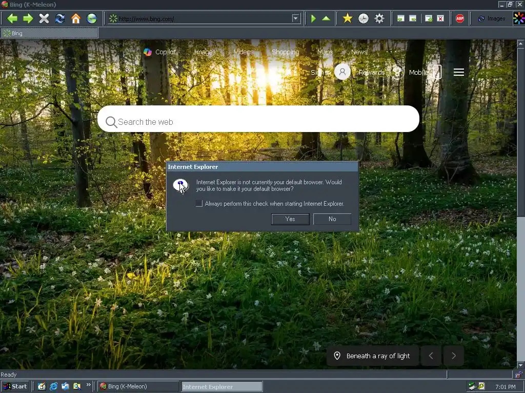Click the Images toolbar button
This screenshot has width=525, height=393.
coord(492,19)
